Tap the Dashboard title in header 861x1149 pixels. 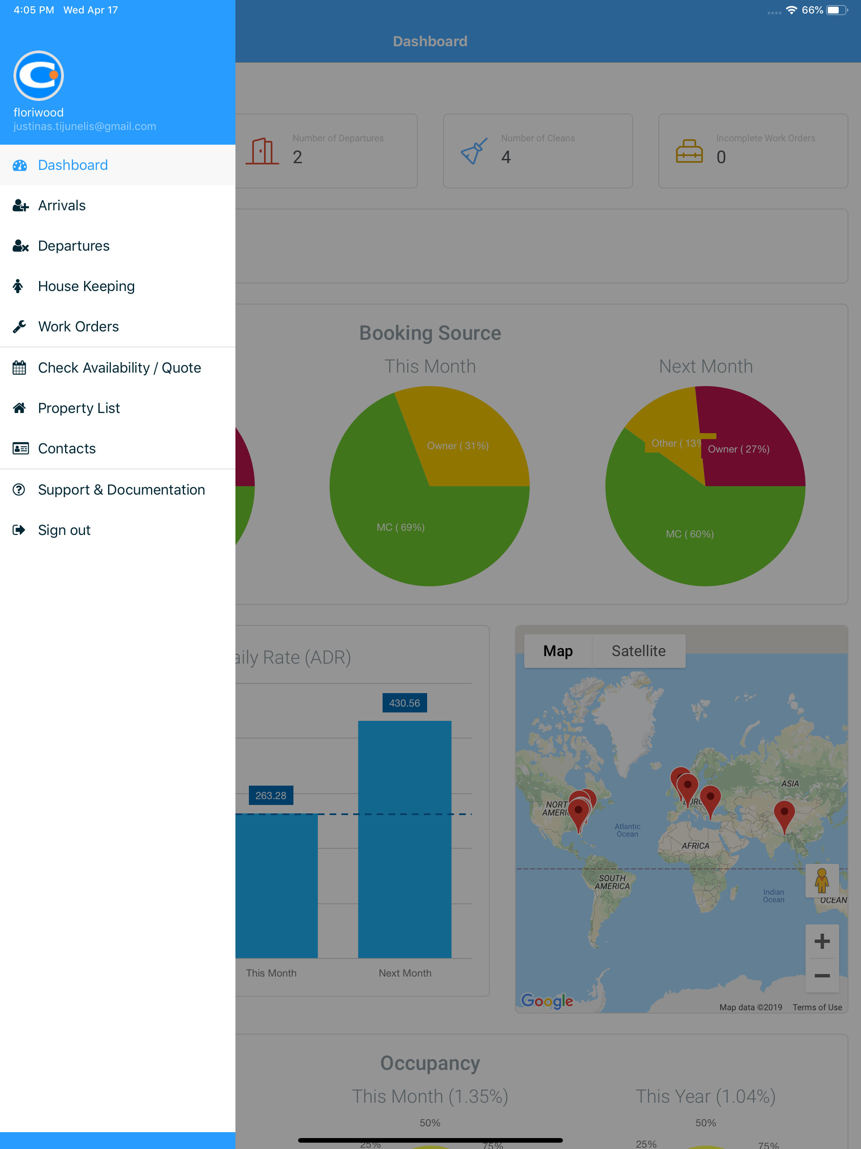[x=430, y=41]
